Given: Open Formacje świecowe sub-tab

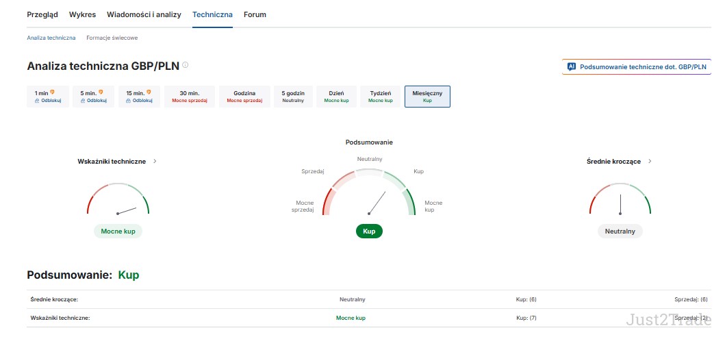Looking at the screenshot, I should pos(112,38).
